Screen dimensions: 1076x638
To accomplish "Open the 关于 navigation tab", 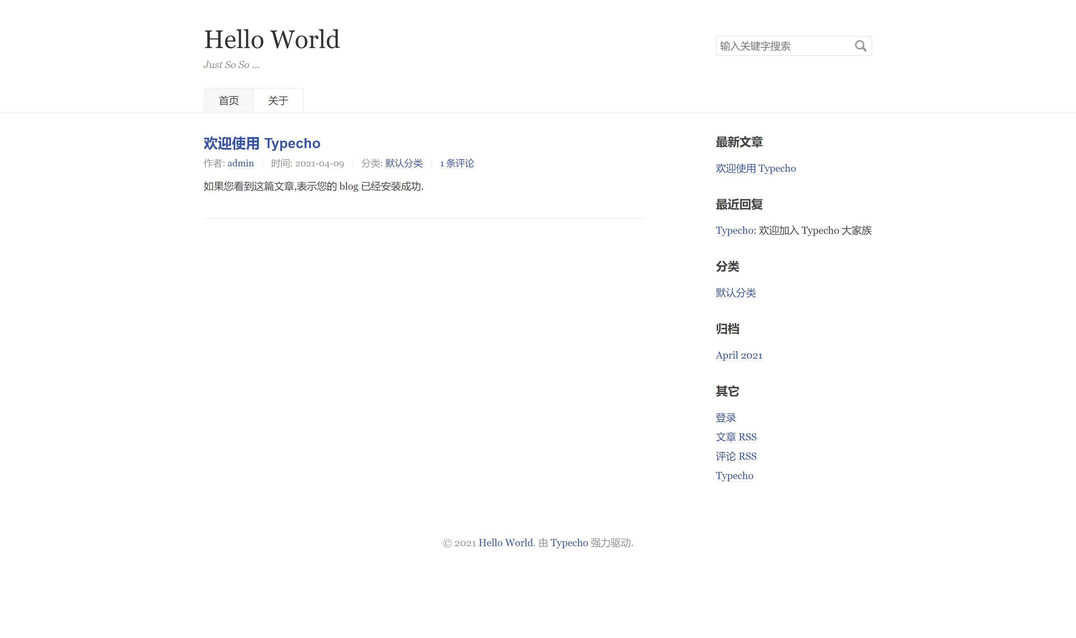I will pyautogui.click(x=278, y=101).
